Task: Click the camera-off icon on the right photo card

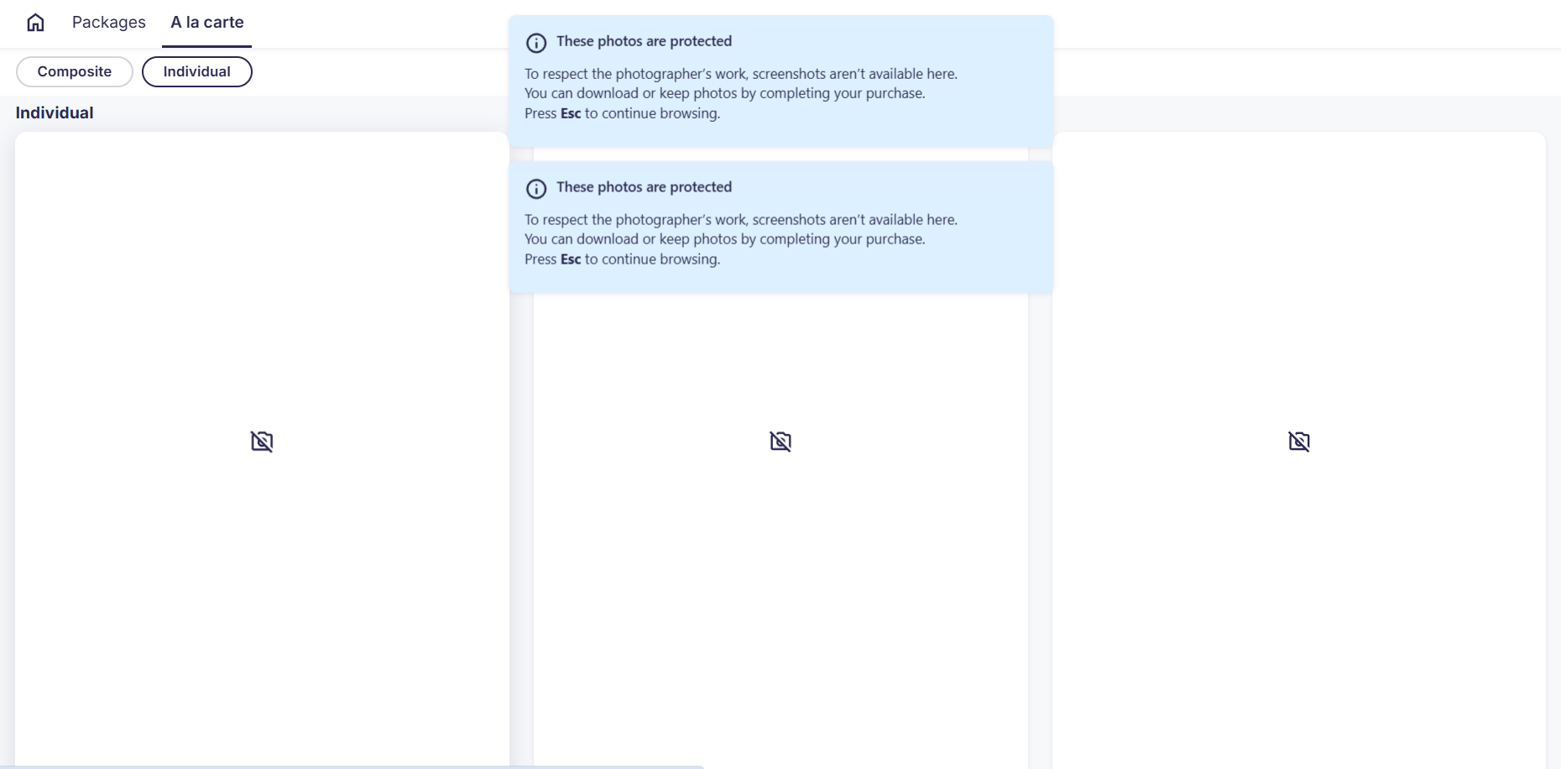Action: pos(1299,441)
